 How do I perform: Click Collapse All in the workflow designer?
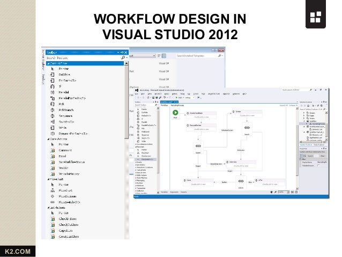coord(292,106)
